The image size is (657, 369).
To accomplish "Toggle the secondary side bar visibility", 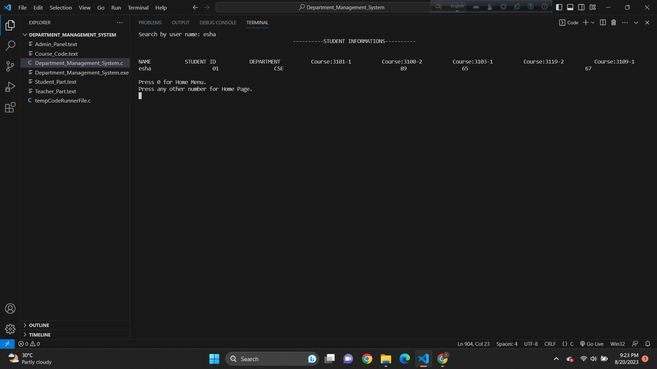I will (581, 7).
